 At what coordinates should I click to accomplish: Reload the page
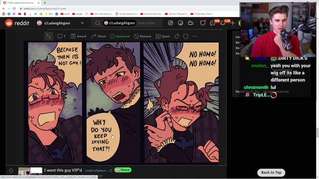point(14,8)
